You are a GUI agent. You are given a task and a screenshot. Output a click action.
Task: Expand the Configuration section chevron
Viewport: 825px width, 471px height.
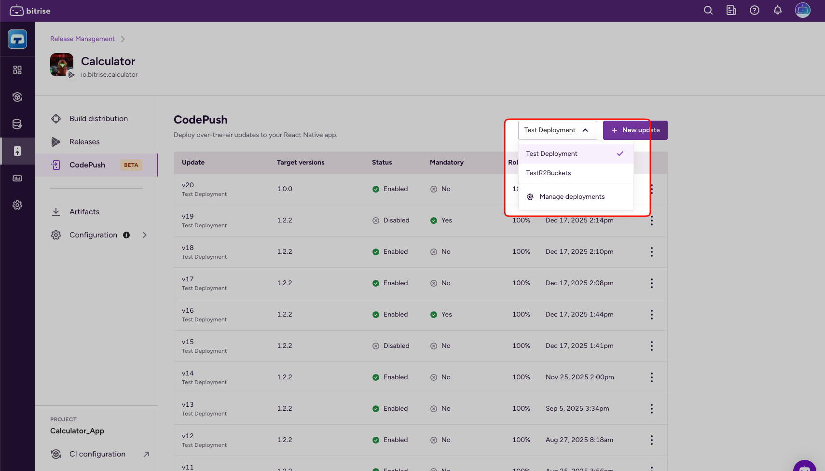click(x=144, y=235)
